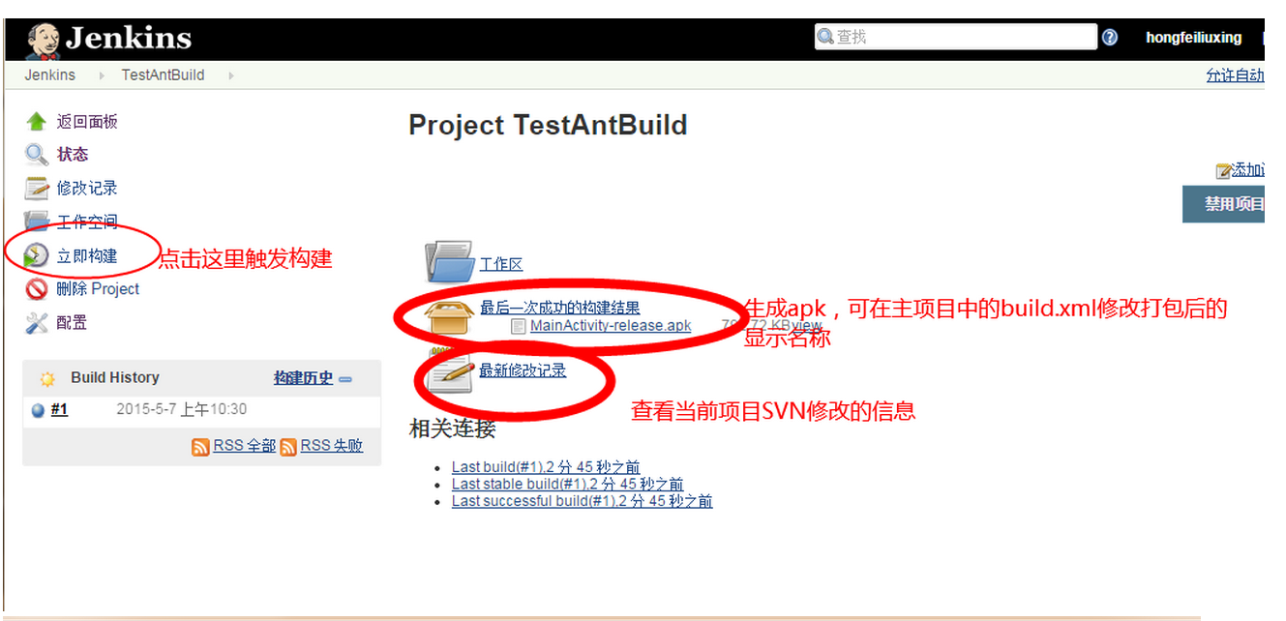
Task: Click the view link beside the APK
Action: click(x=805, y=326)
